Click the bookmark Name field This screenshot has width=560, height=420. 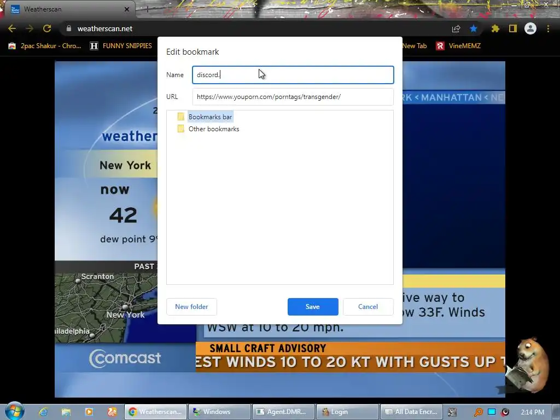293,74
